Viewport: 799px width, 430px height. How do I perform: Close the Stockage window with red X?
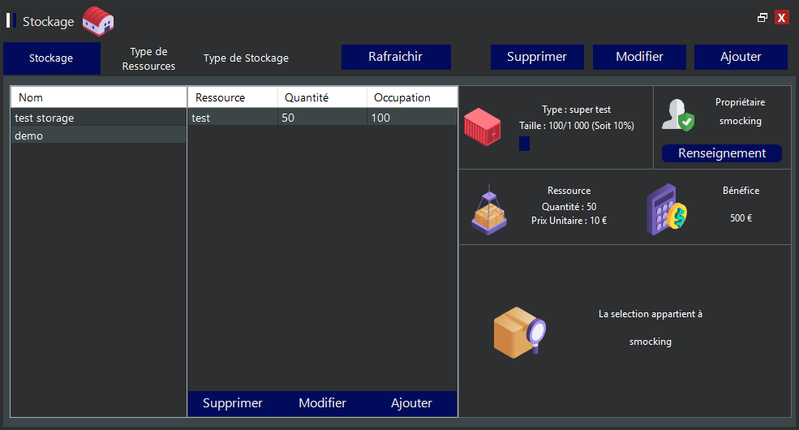point(781,18)
